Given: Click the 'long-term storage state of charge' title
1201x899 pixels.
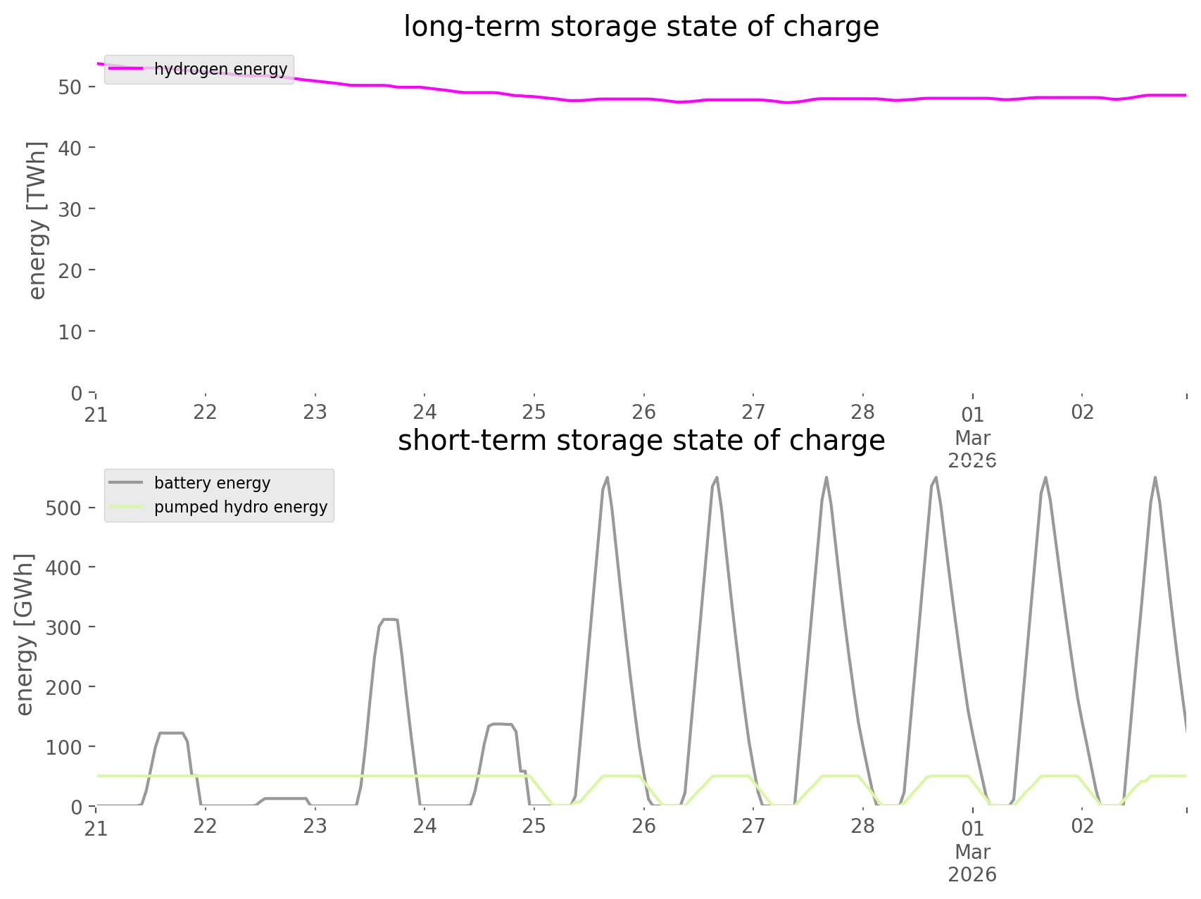Looking at the screenshot, I should [641, 27].
